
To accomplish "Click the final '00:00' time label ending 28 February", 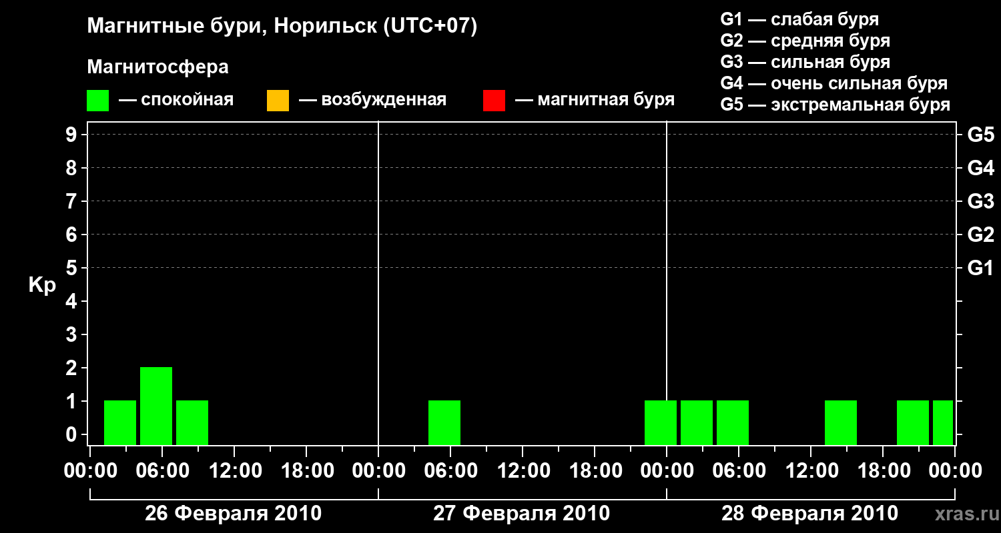I will click(955, 471).
